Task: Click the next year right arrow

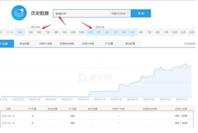Action: click(194, 27)
